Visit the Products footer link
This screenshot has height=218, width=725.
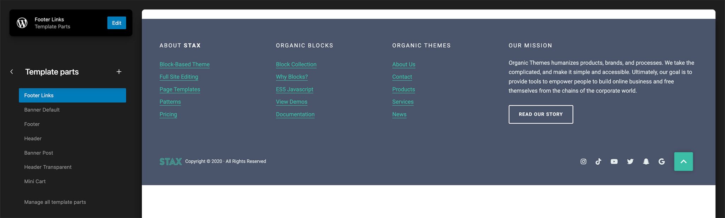coord(403,89)
